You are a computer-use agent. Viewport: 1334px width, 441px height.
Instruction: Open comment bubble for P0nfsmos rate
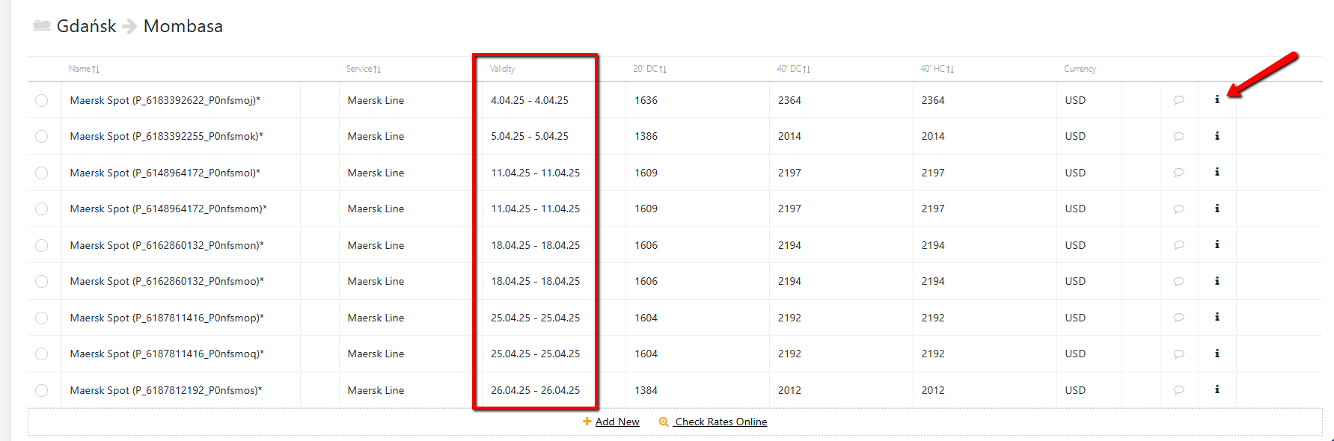coord(1178,390)
